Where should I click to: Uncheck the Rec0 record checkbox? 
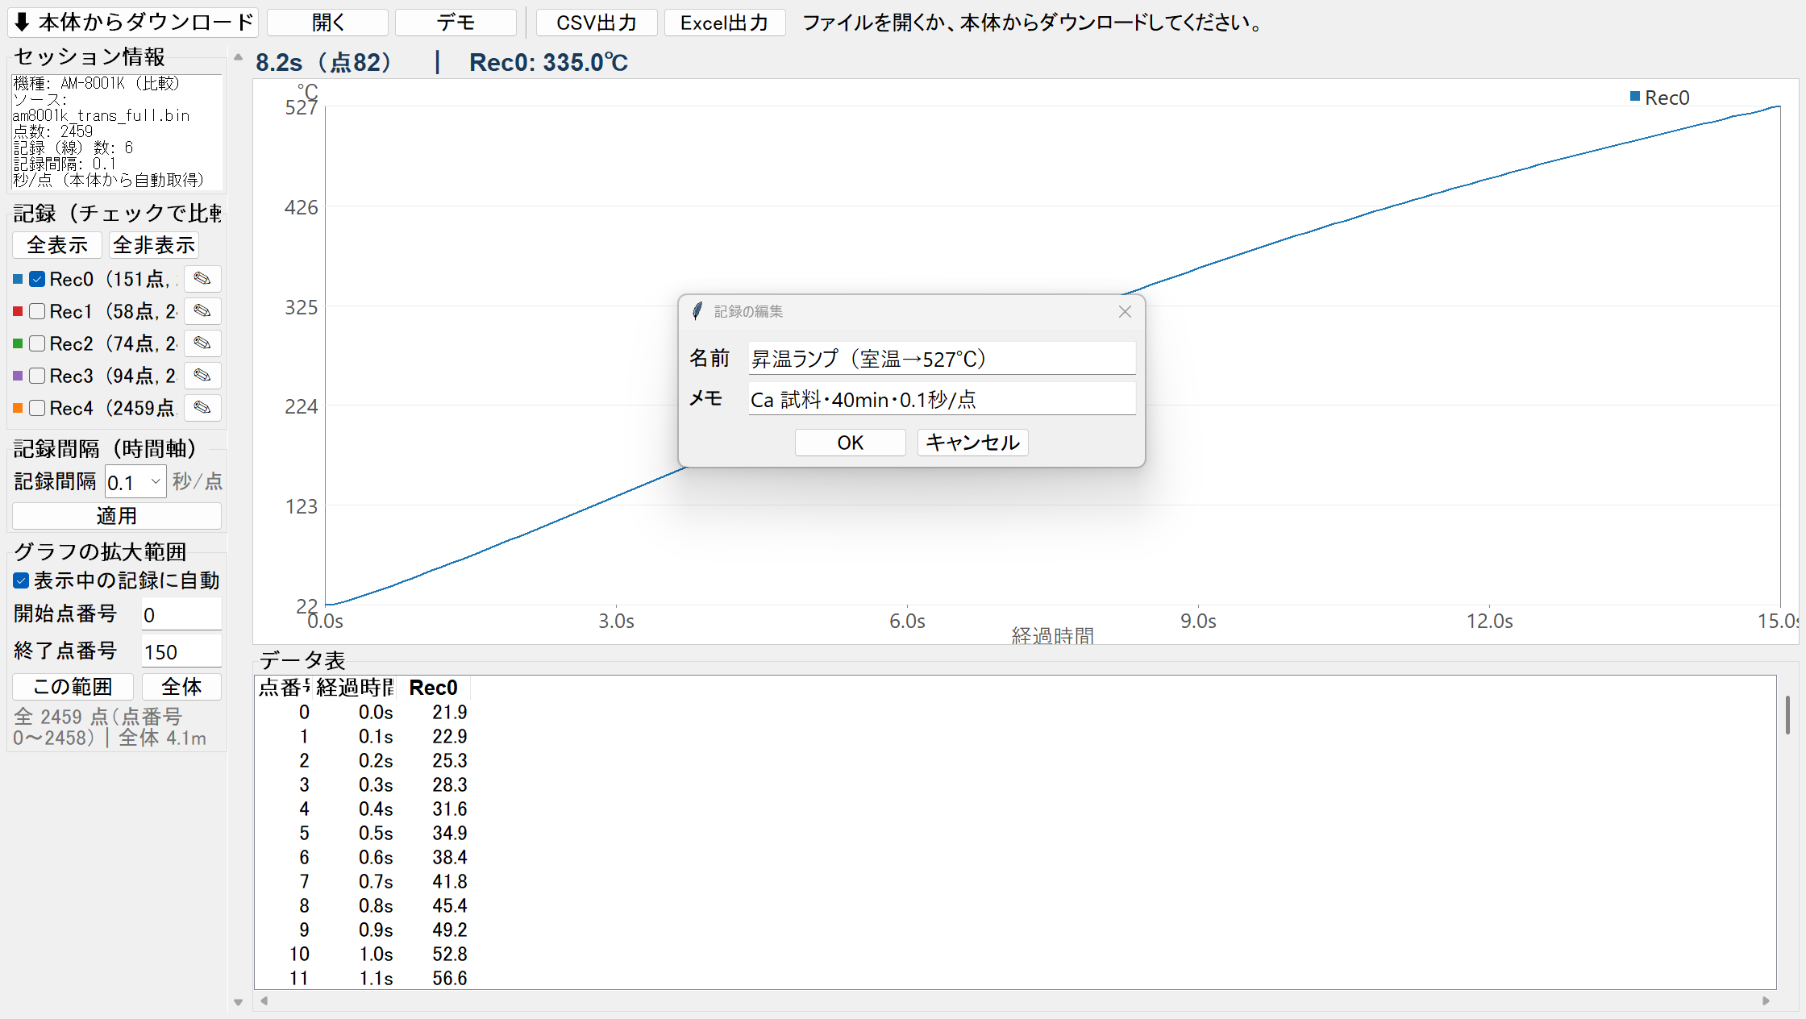(x=37, y=279)
